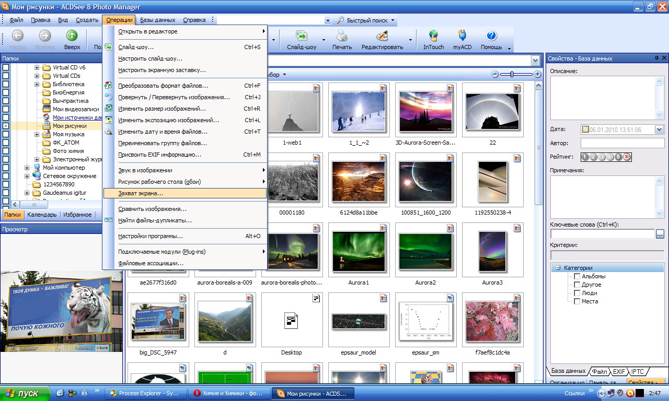Switch to the EXIF properties tab
669x401 pixels.
click(x=619, y=372)
